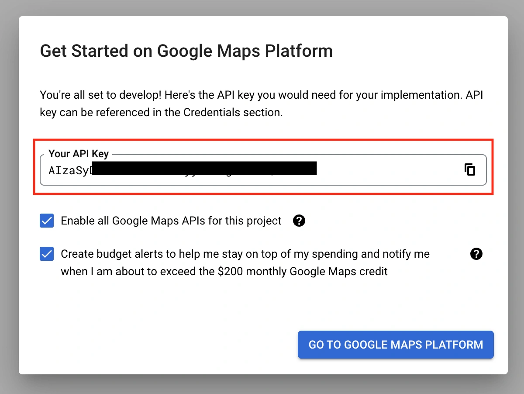Open help icon for Enable all Google Maps APIs
Viewport: 524px width, 394px height.
[299, 221]
